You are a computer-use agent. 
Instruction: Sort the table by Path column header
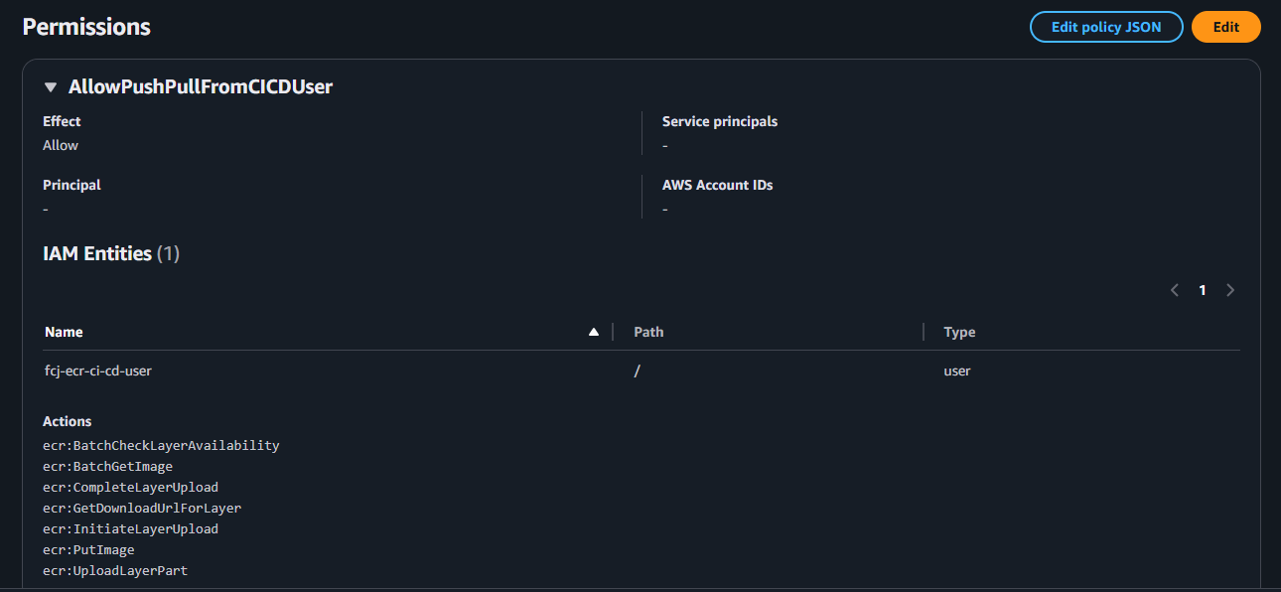tap(648, 332)
